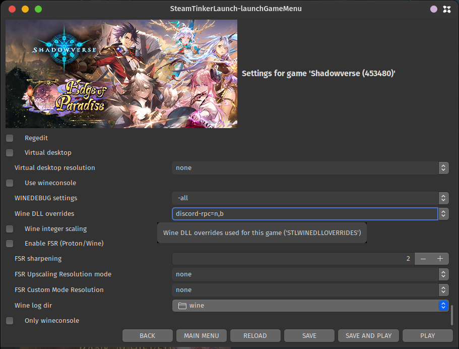Click the vertical scrollbar of the settings list
This screenshot has height=349, width=459.
pos(452,315)
